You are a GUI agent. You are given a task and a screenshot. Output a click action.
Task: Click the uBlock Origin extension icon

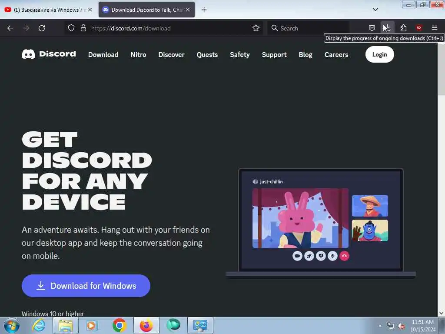click(x=419, y=28)
